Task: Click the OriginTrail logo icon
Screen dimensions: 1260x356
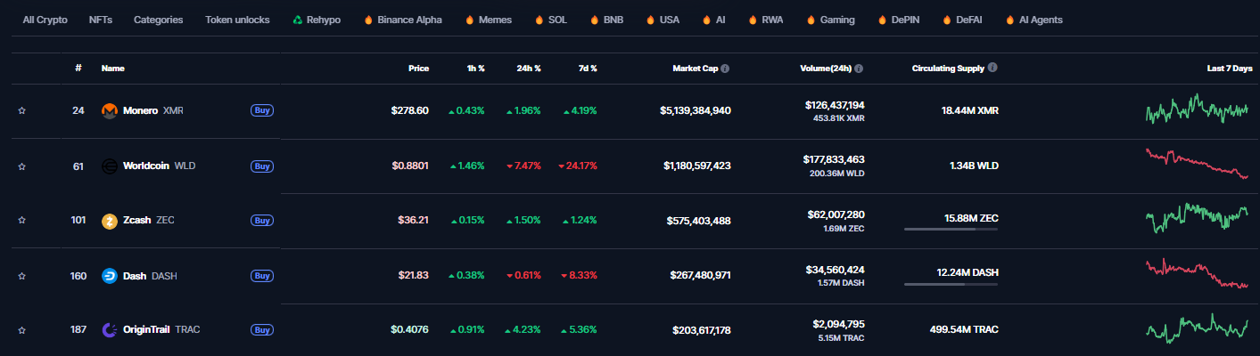Action: 110,330
